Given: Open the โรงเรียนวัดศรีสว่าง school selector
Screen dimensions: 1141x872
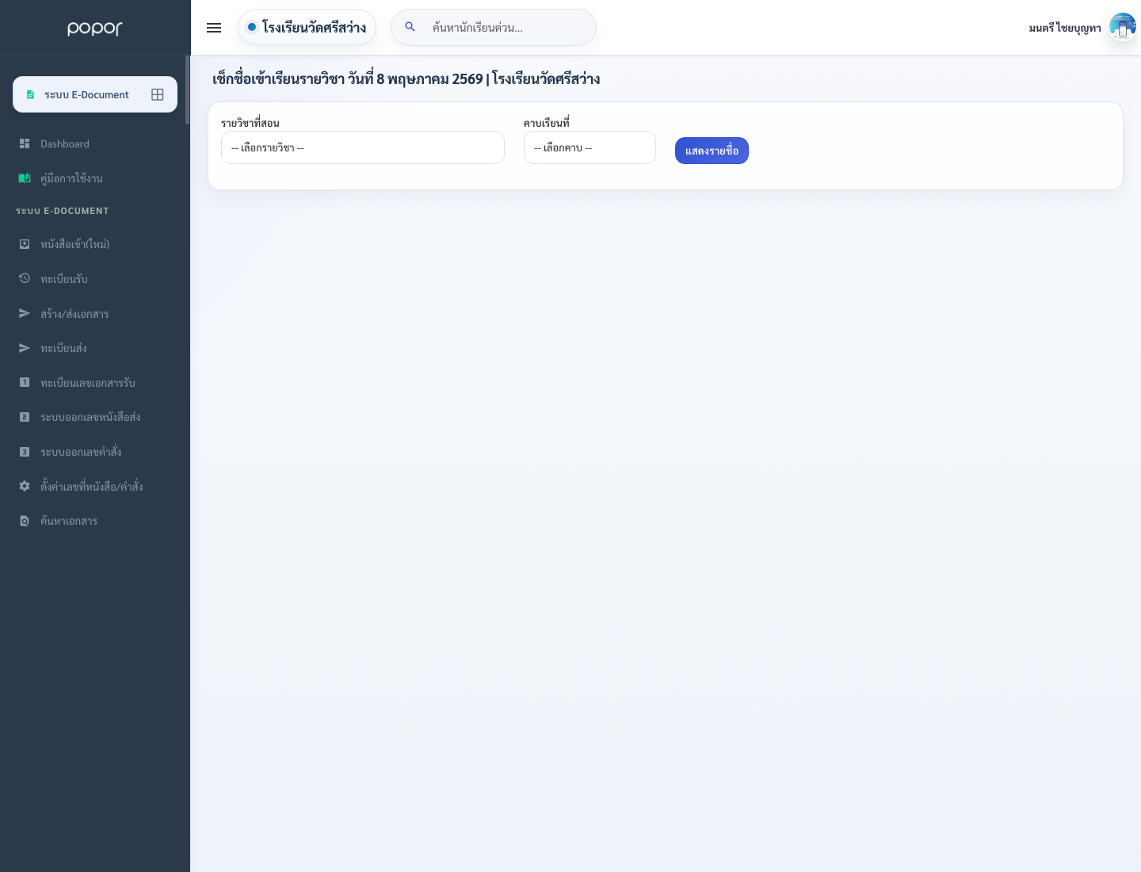Looking at the screenshot, I should pos(307,27).
